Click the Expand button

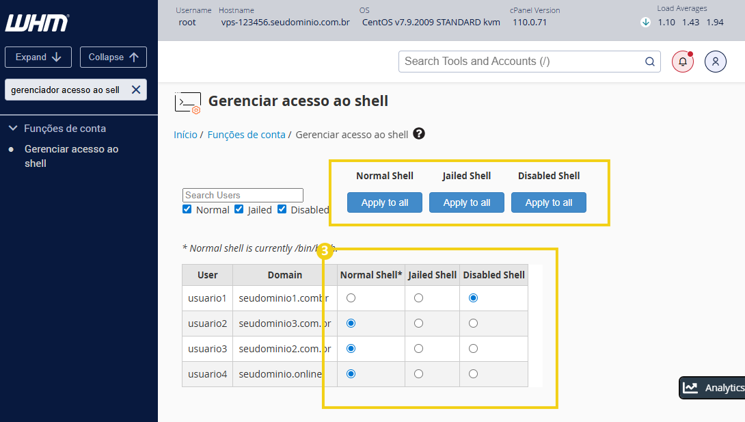pos(38,57)
